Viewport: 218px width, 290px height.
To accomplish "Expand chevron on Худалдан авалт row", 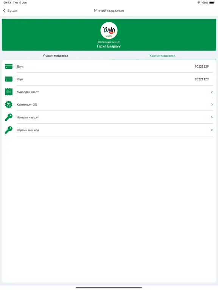I will click(x=212, y=92).
